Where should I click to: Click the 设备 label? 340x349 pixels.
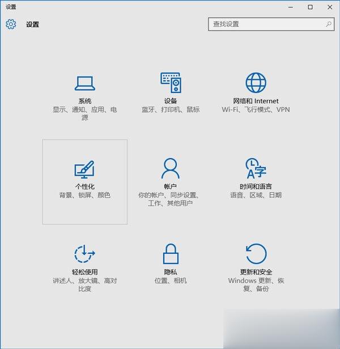tap(171, 101)
